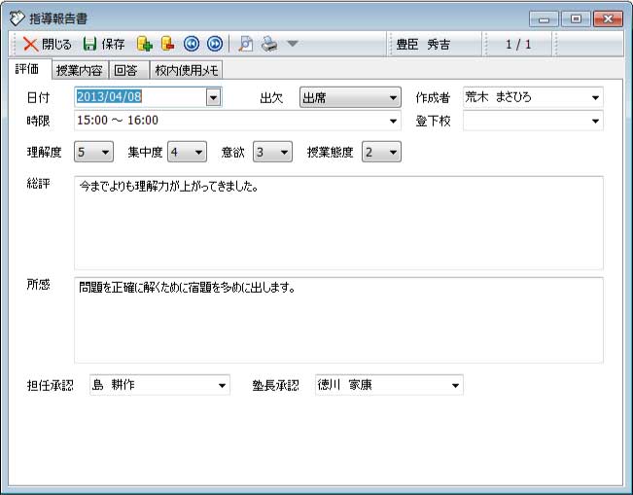The height and width of the screenshot is (495, 633).
Task: Click the record counter 1 / 1
Action: [x=518, y=44]
